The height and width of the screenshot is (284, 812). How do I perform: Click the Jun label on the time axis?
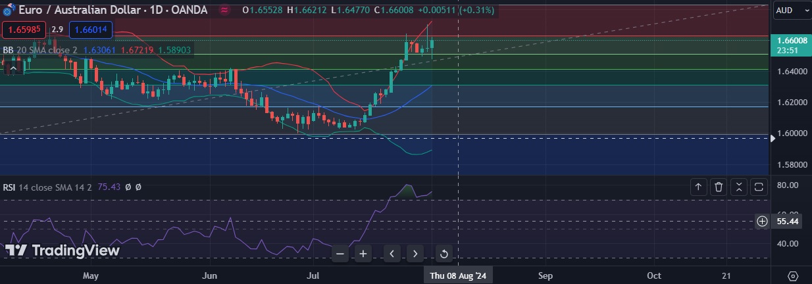[x=210, y=276]
